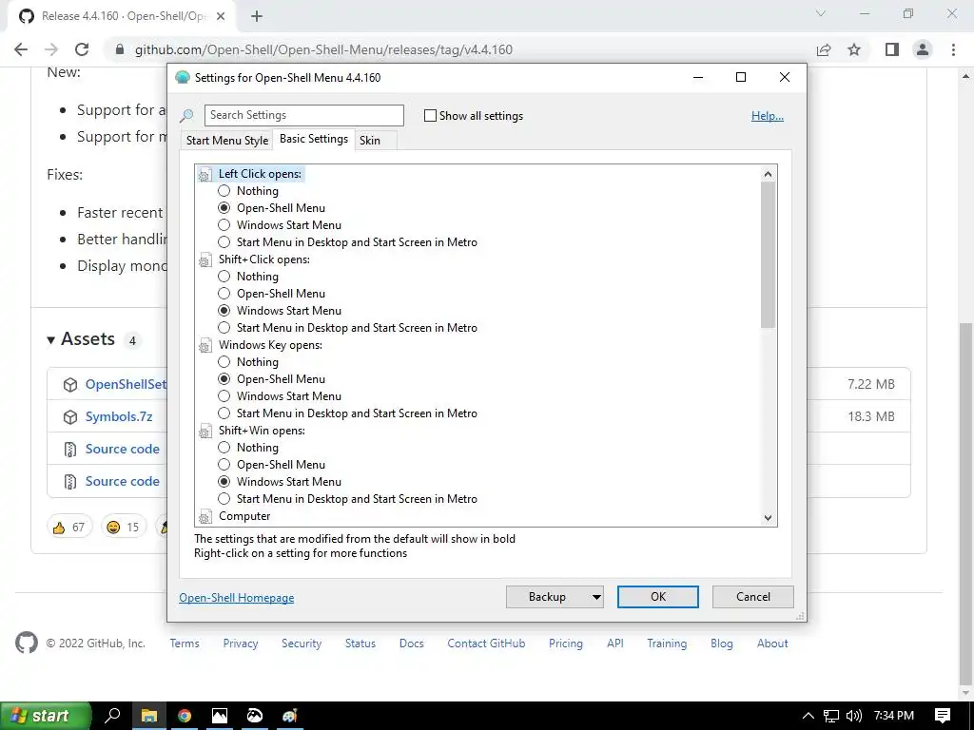Open the notification center icon
Image resolution: width=974 pixels, height=730 pixels.
click(943, 716)
